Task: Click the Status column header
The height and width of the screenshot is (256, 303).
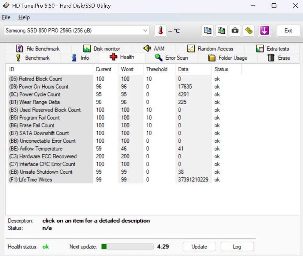Action: coord(227,69)
